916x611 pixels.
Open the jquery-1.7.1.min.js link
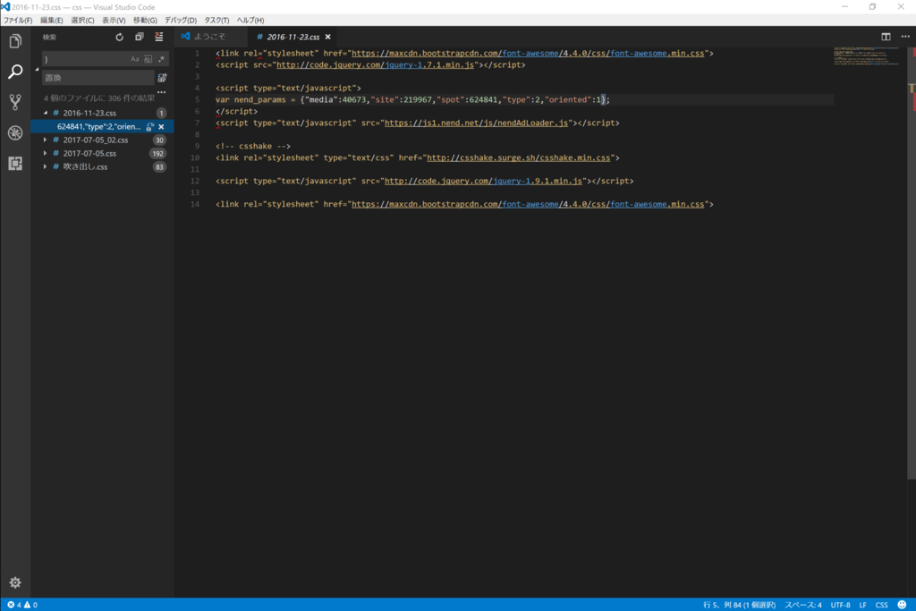coord(375,64)
